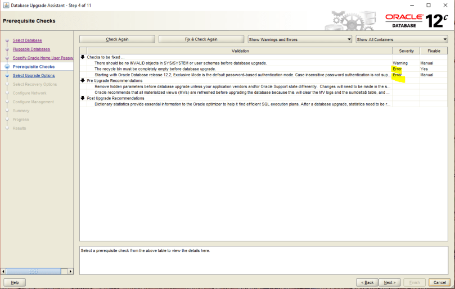Click the Severity column header

406,51
